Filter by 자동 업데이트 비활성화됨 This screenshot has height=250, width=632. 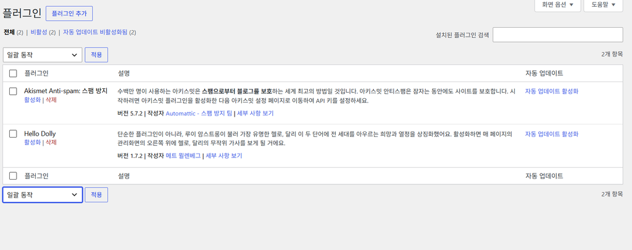[95, 32]
